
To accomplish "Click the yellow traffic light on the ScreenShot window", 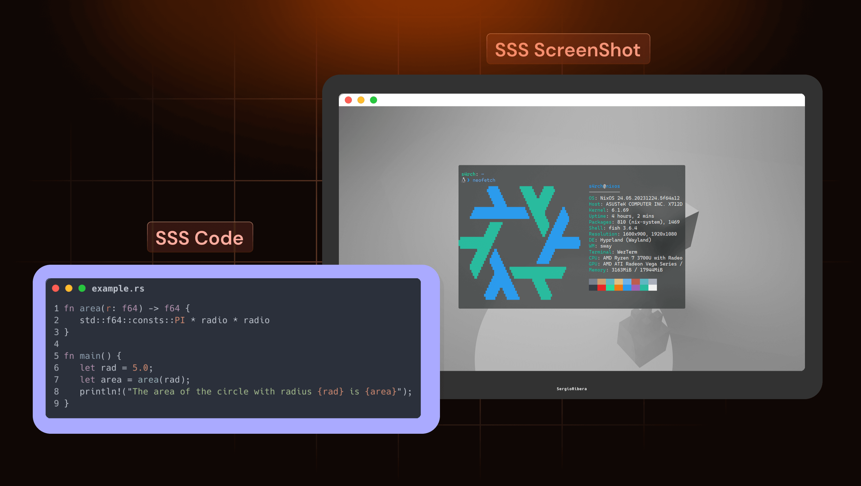I will tap(361, 99).
